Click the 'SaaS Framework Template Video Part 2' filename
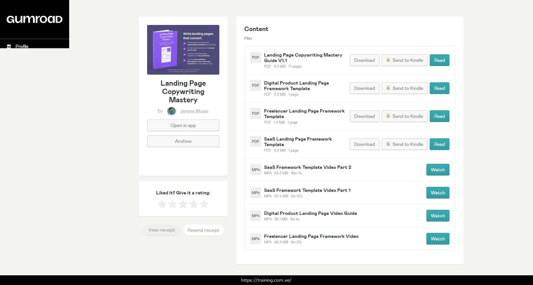533x285 pixels. pyautogui.click(x=308, y=167)
